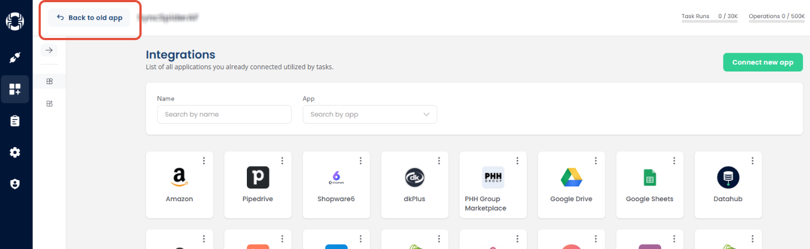Screen dimensions: 810x249
Task: Open the shield security sidebar icon
Action: tap(15, 184)
